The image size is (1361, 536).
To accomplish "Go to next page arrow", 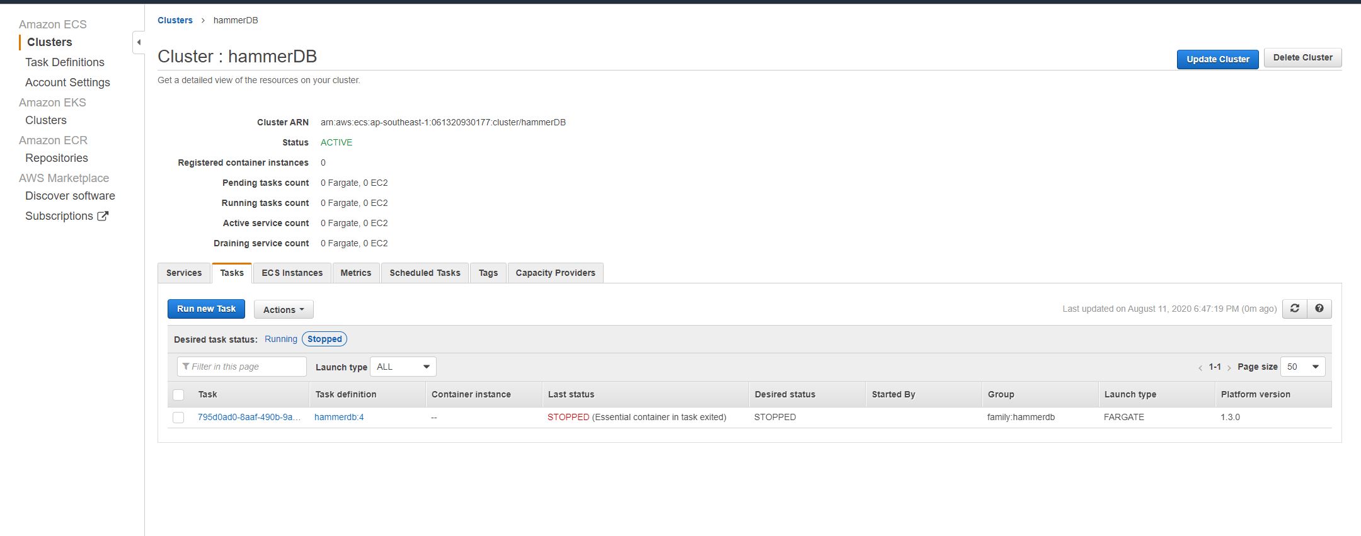I will coord(1229,368).
